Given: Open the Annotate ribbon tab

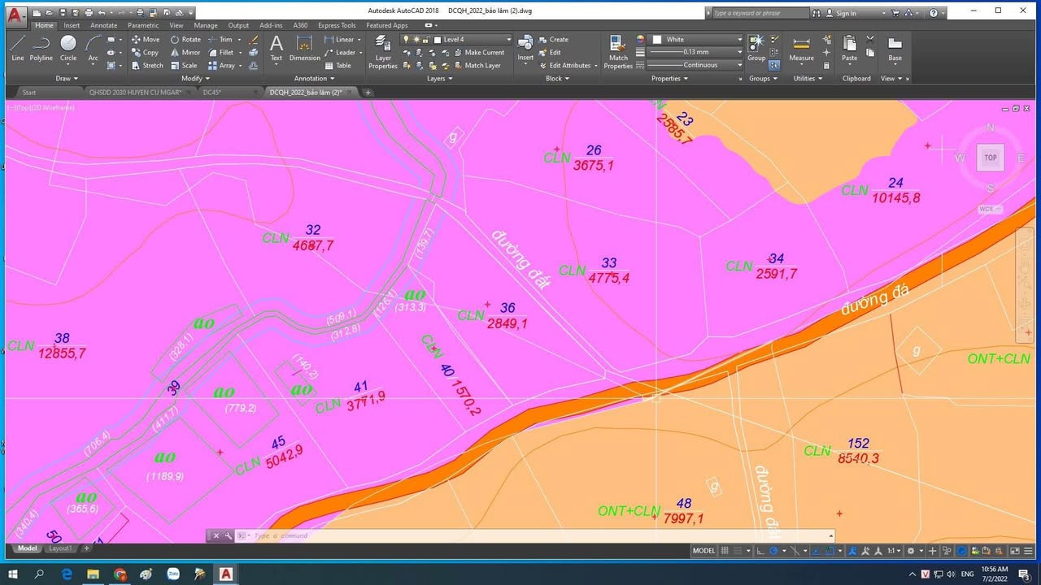Looking at the screenshot, I should pos(103,25).
